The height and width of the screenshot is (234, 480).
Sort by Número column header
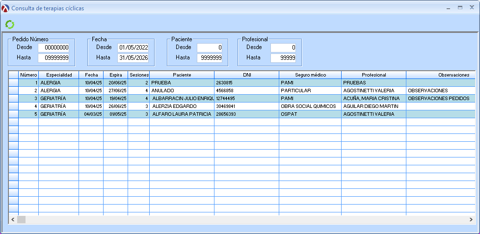pyautogui.click(x=28, y=75)
